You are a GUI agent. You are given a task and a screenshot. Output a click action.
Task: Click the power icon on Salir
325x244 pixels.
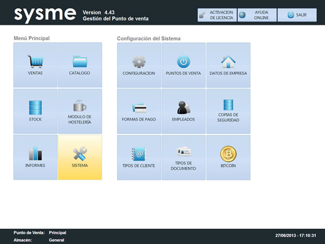[290, 15]
